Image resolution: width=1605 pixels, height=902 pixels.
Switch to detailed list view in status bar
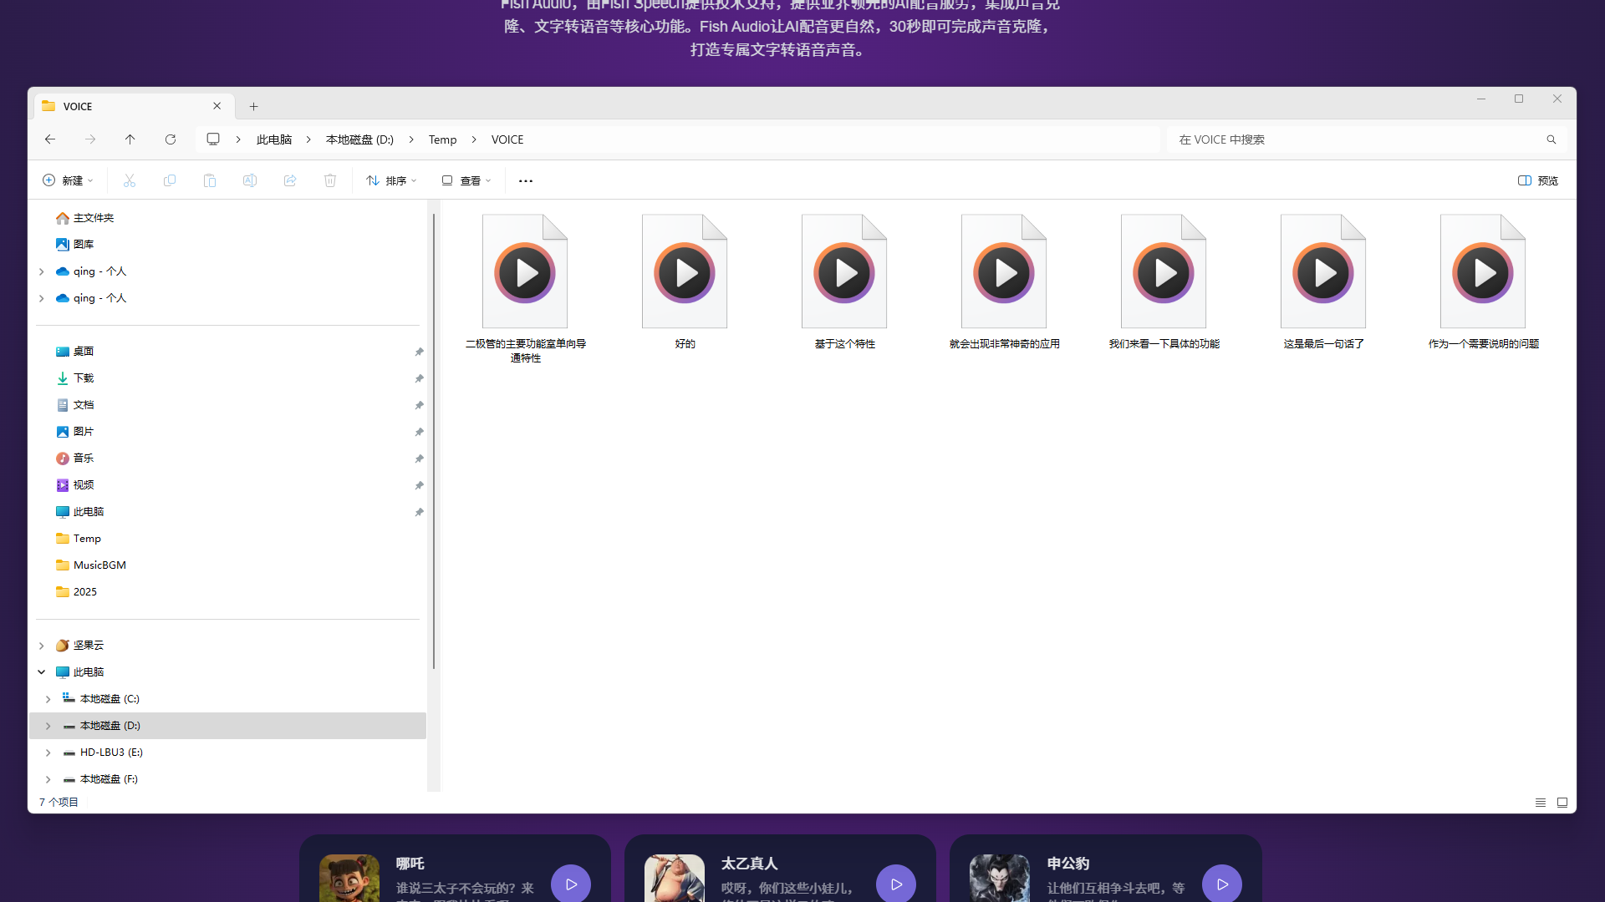[x=1541, y=803]
